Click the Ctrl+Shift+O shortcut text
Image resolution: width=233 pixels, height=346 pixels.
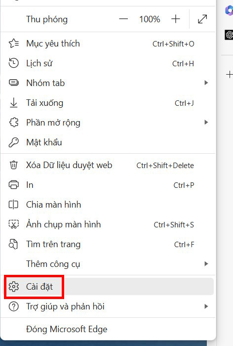(x=173, y=44)
